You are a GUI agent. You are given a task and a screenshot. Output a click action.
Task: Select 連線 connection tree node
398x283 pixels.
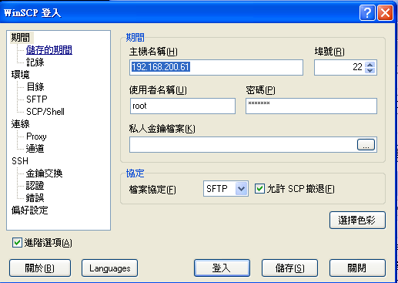tap(21, 124)
